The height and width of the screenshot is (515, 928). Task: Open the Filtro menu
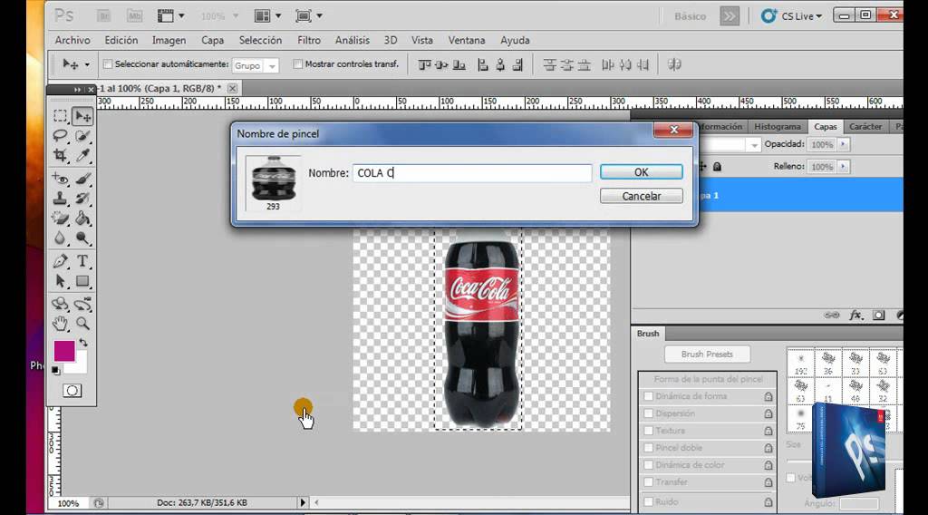(x=309, y=40)
